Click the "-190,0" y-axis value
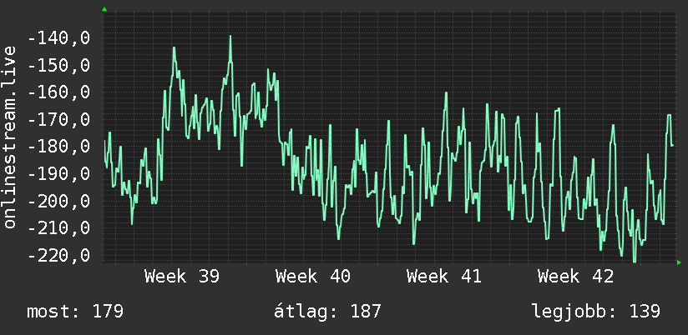 (x=58, y=174)
